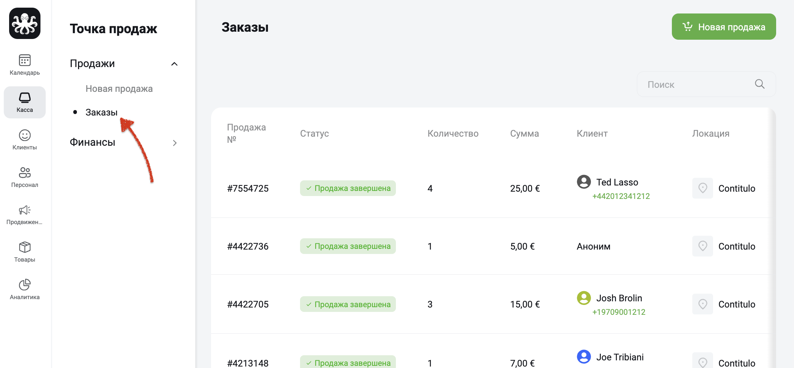Click client name Joe Tribiani
Viewport: 794px width, 368px height.
pyautogui.click(x=620, y=357)
